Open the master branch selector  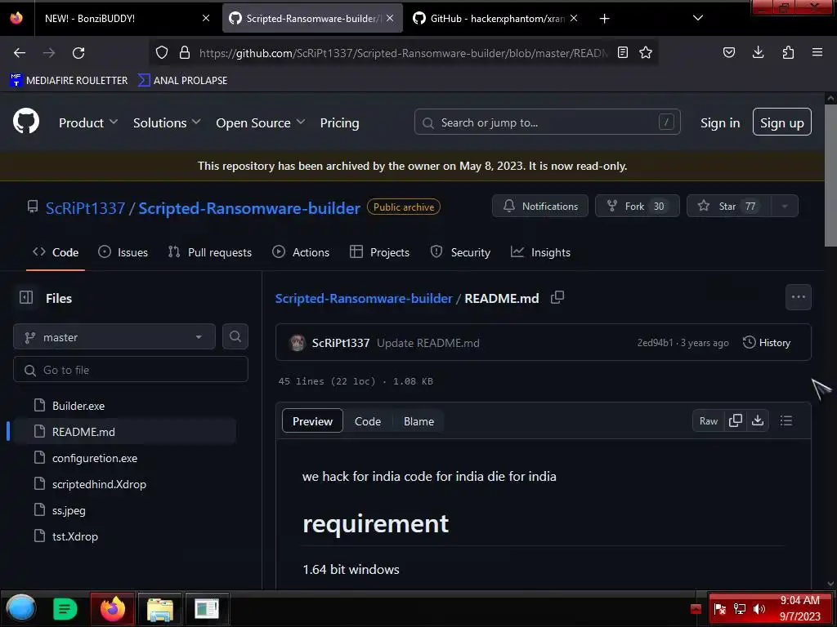click(114, 337)
